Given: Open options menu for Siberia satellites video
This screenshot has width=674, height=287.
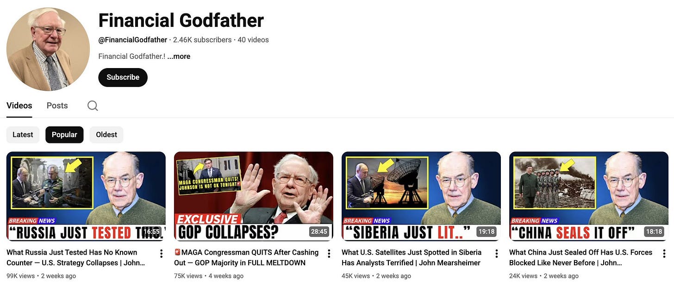Looking at the screenshot, I should [x=496, y=253].
